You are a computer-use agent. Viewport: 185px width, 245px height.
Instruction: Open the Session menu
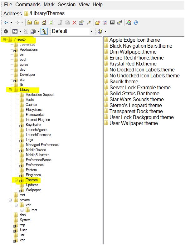[66, 4]
